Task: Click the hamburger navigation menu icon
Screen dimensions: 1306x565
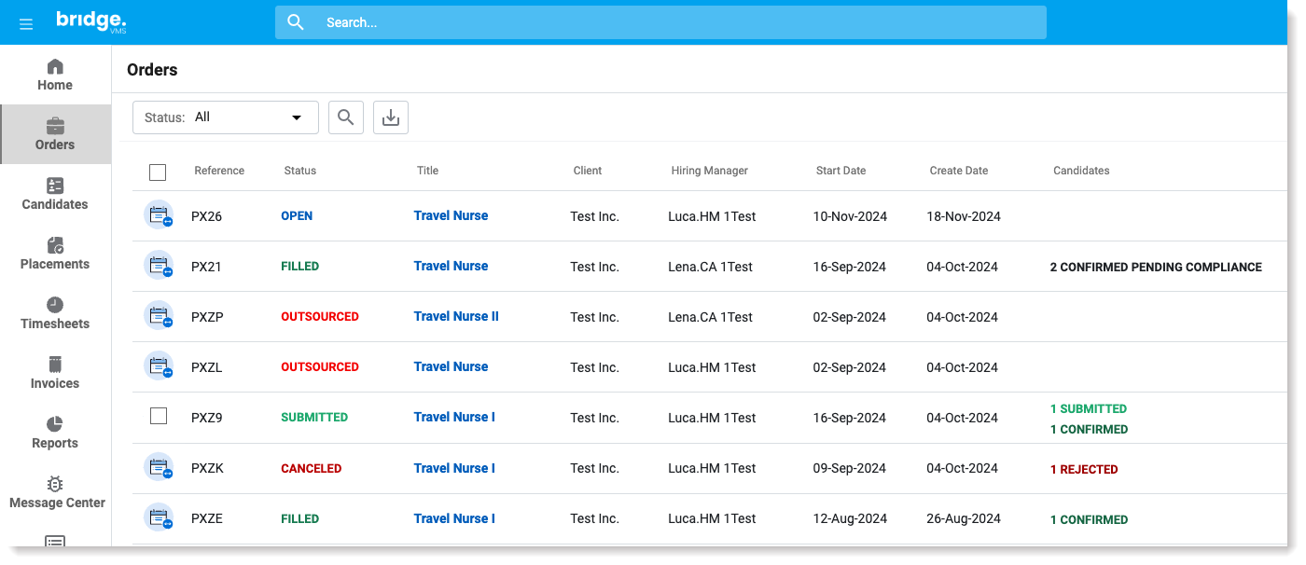Action: pyautogui.click(x=26, y=22)
